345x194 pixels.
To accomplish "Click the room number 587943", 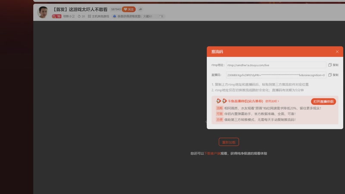I will click(x=116, y=9).
